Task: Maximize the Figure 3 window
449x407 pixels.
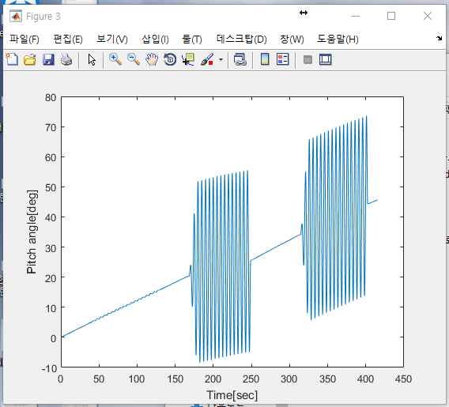Action: point(391,16)
